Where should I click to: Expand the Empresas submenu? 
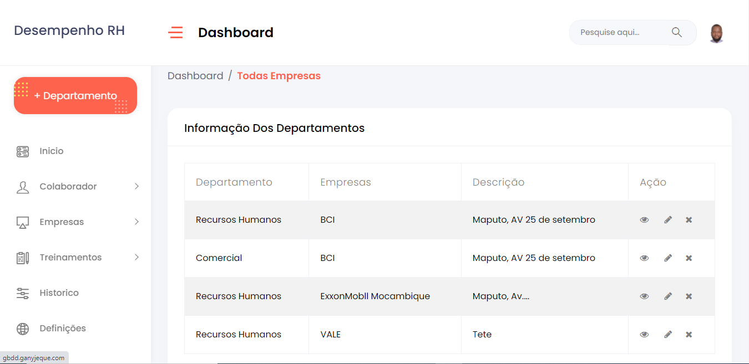[x=136, y=222]
